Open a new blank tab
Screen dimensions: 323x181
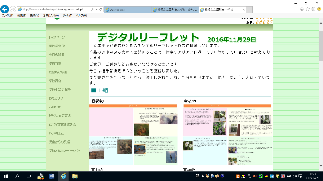tap(249, 10)
